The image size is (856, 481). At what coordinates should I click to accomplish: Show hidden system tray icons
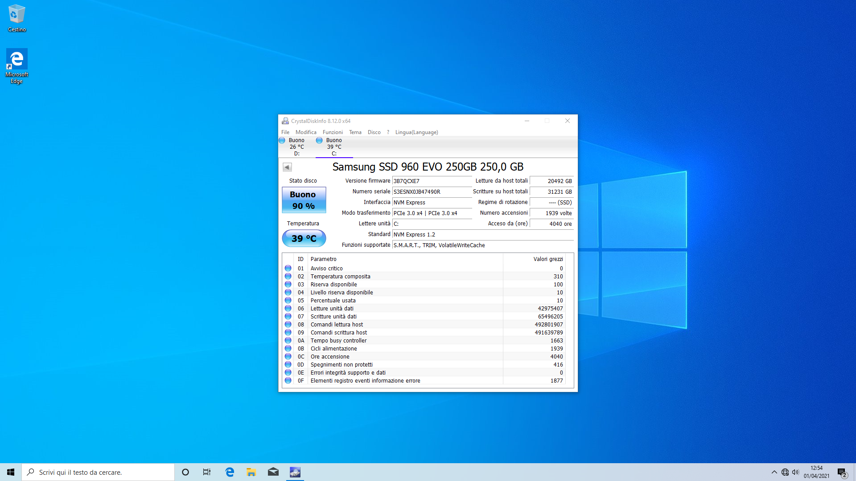coord(774,472)
